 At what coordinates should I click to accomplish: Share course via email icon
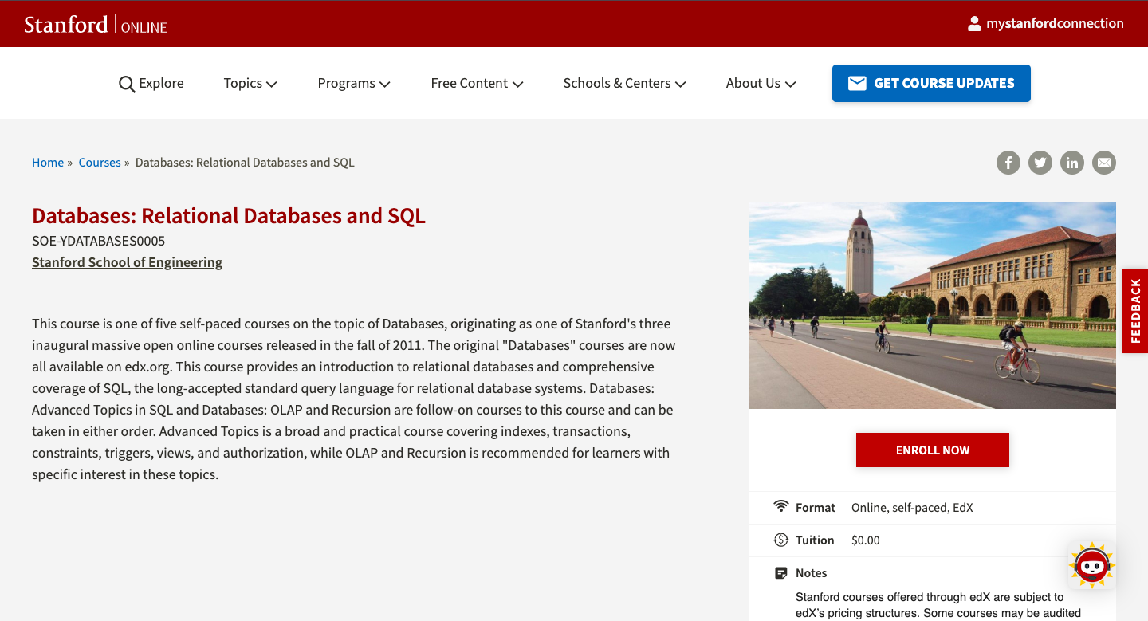pos(1104,163)
